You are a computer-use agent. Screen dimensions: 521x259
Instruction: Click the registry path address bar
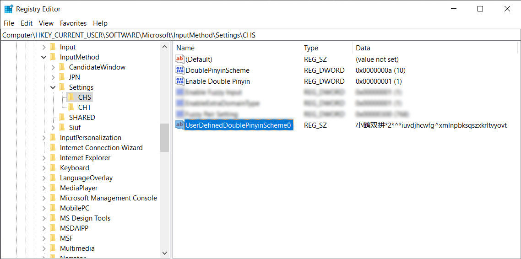[260, 35]
